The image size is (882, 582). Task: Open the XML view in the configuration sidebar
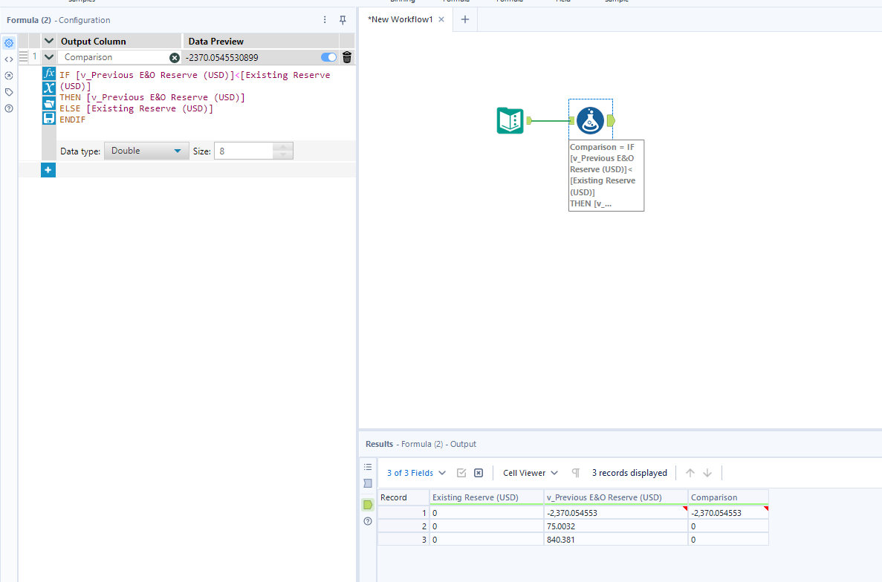[9, 59]
